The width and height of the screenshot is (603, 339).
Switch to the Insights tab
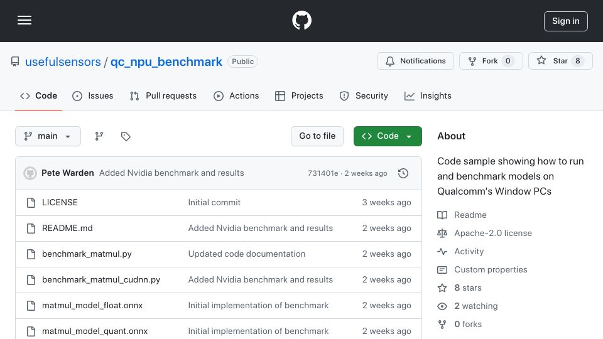point(428,95)
